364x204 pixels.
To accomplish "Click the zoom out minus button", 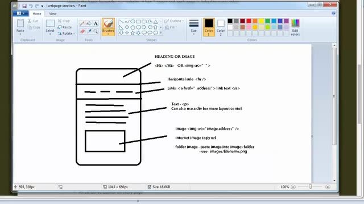I will 293,187.
